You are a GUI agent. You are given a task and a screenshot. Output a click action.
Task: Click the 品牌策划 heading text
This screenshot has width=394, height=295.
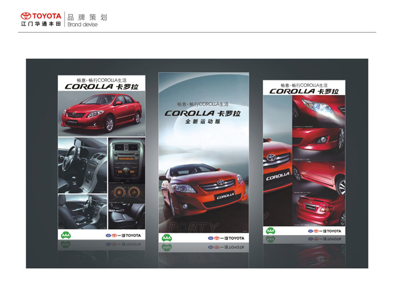[87, 17]
